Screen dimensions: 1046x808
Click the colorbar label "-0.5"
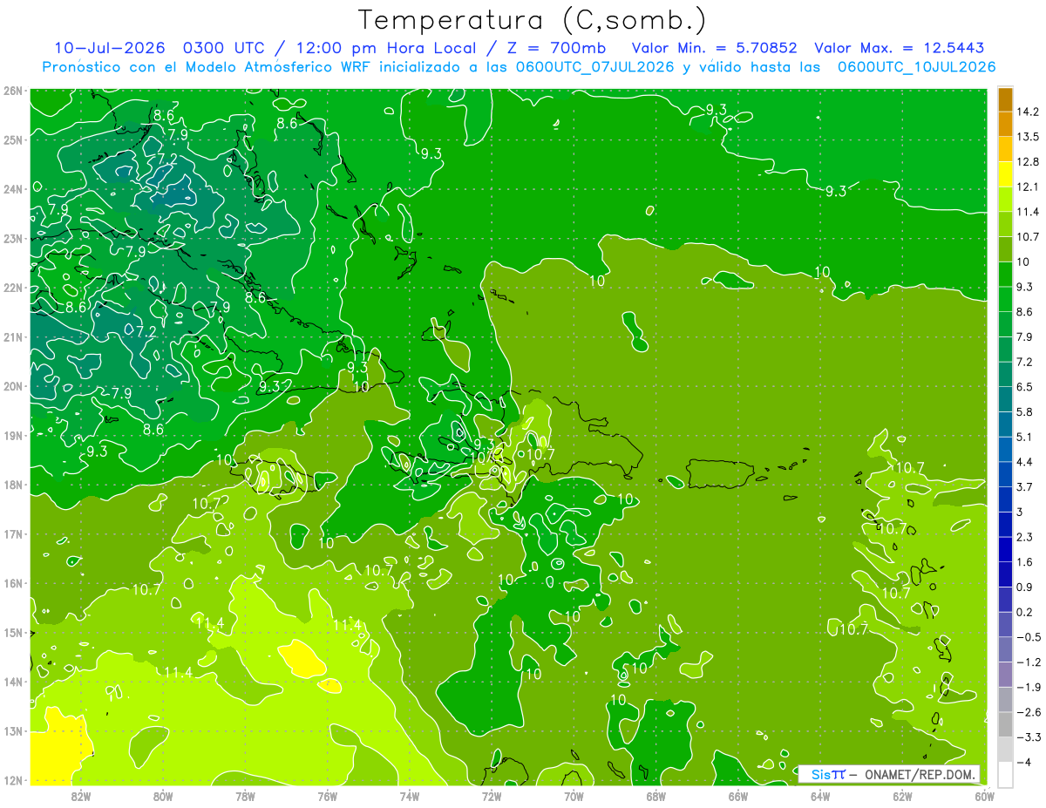click(1028, 637)
